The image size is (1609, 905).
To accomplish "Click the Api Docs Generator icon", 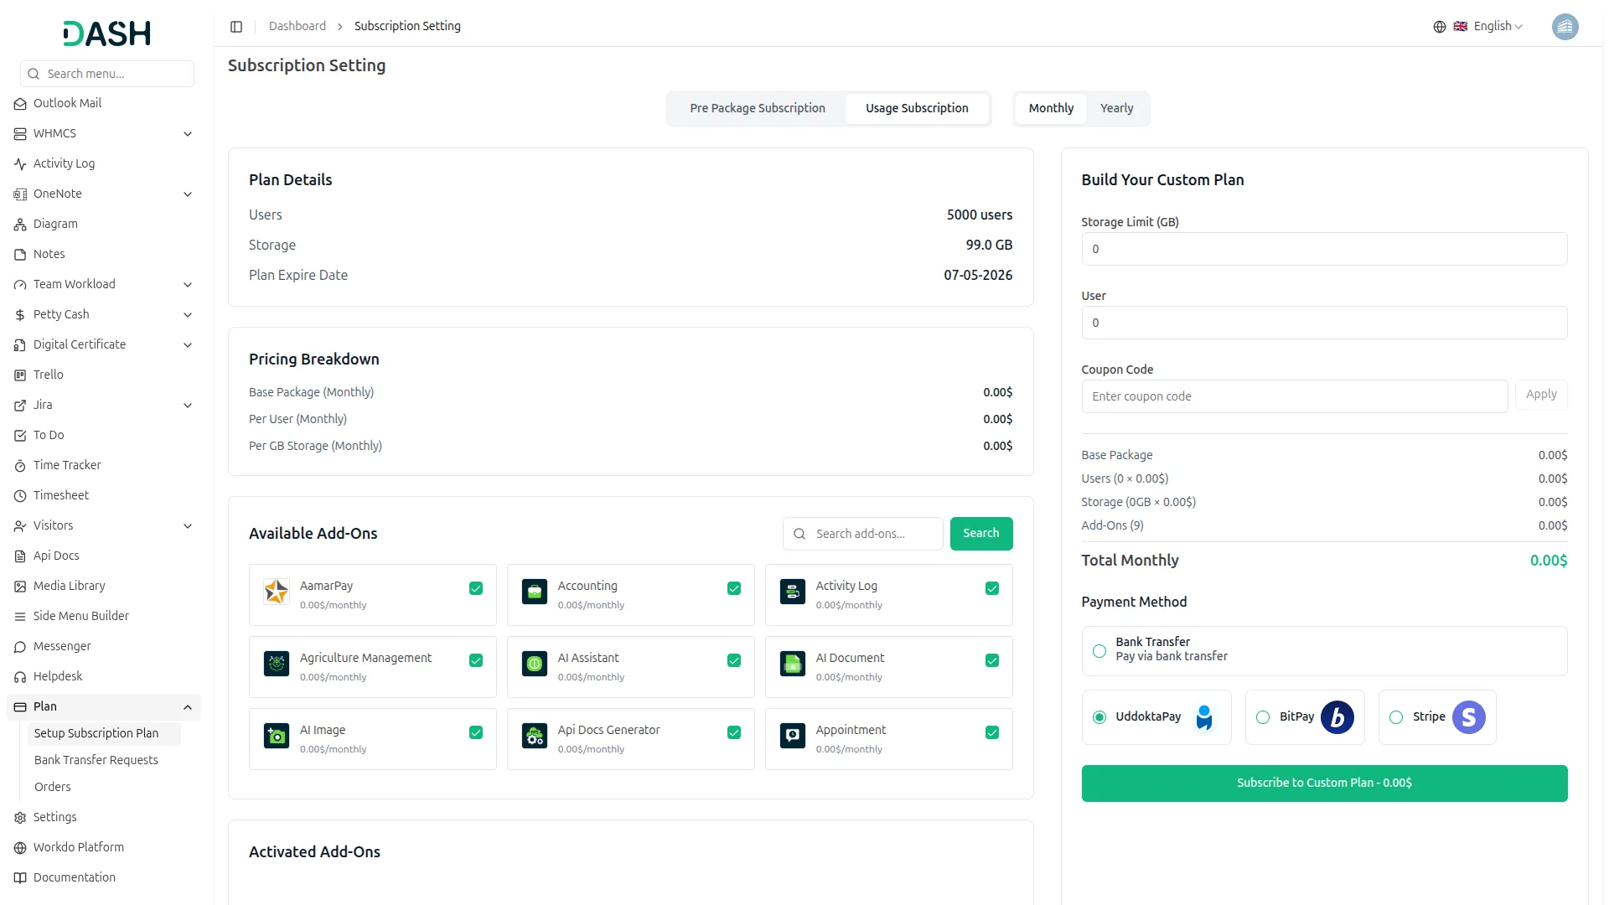I will click(535, 736).
